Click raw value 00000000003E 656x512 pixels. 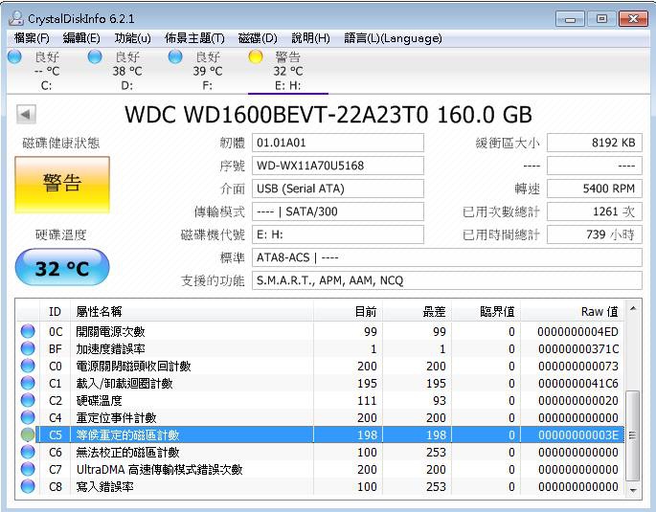pos(578,434)
